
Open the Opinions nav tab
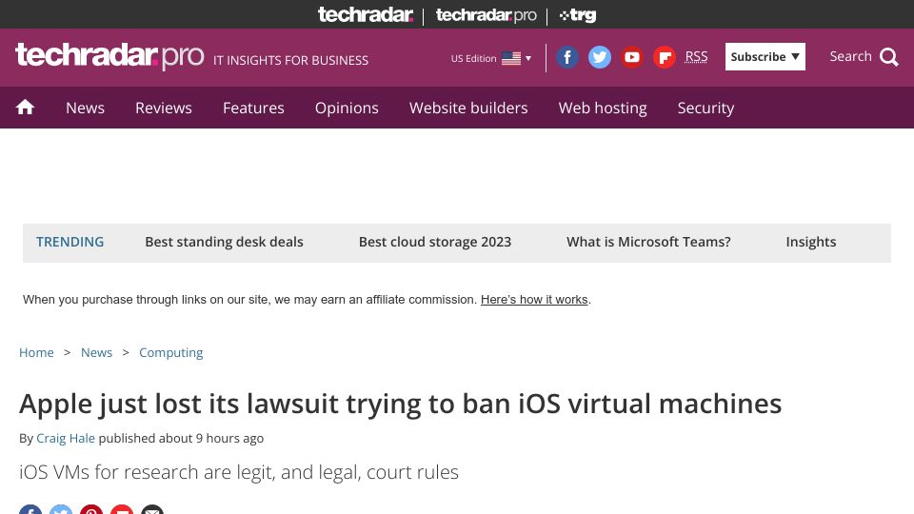point(347,108)
